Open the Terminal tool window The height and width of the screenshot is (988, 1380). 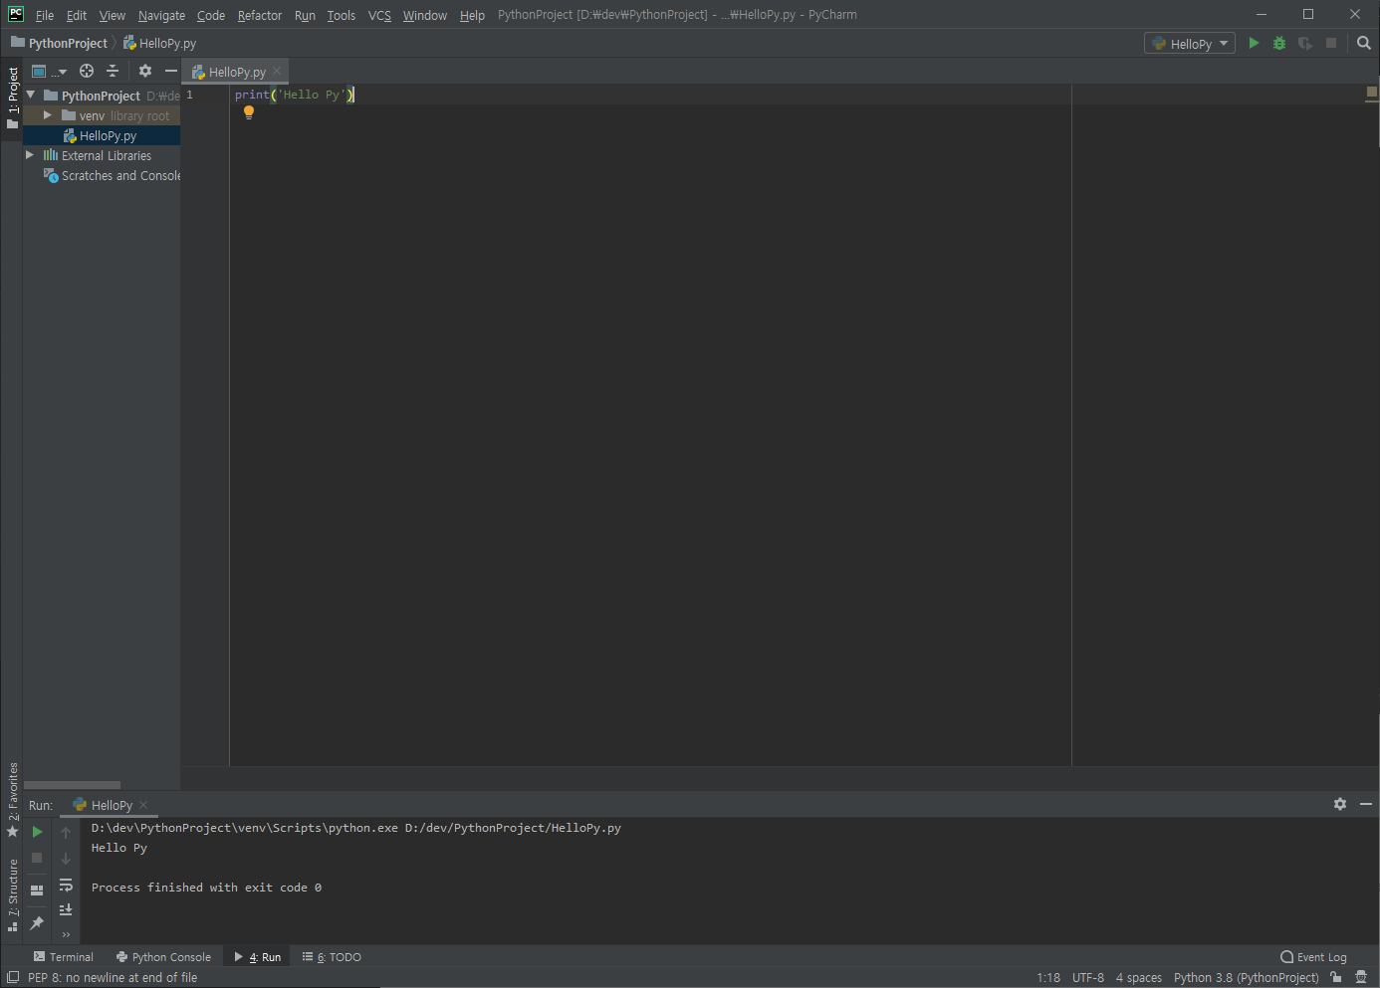pos(64,957)
